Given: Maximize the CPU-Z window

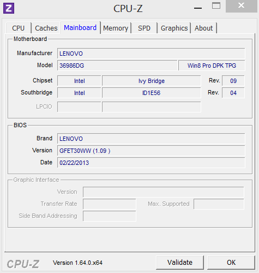Looking at the screenshot, I should coord(216,5).
